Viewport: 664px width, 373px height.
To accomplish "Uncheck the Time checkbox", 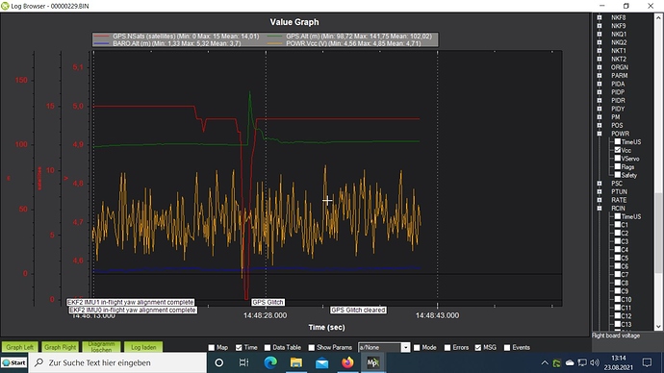I will coord(239,348).
